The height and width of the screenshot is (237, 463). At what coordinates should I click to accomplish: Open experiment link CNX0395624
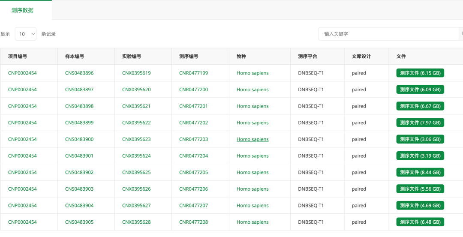[x=136, y=156]
